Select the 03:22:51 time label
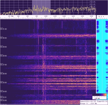The height and width of the screenshot is (105, 108). click(x=4, y=97)
